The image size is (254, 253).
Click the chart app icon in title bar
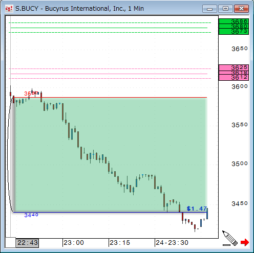coord(9,9)
